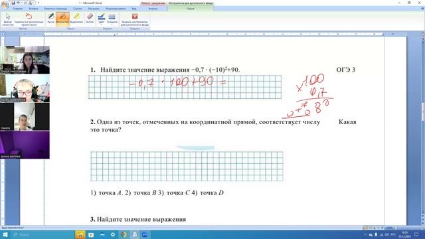Viewport: 425px width, 239px height.
Task: Click the 'ОГЭ 3' label
Action: (x=345, y=70)
